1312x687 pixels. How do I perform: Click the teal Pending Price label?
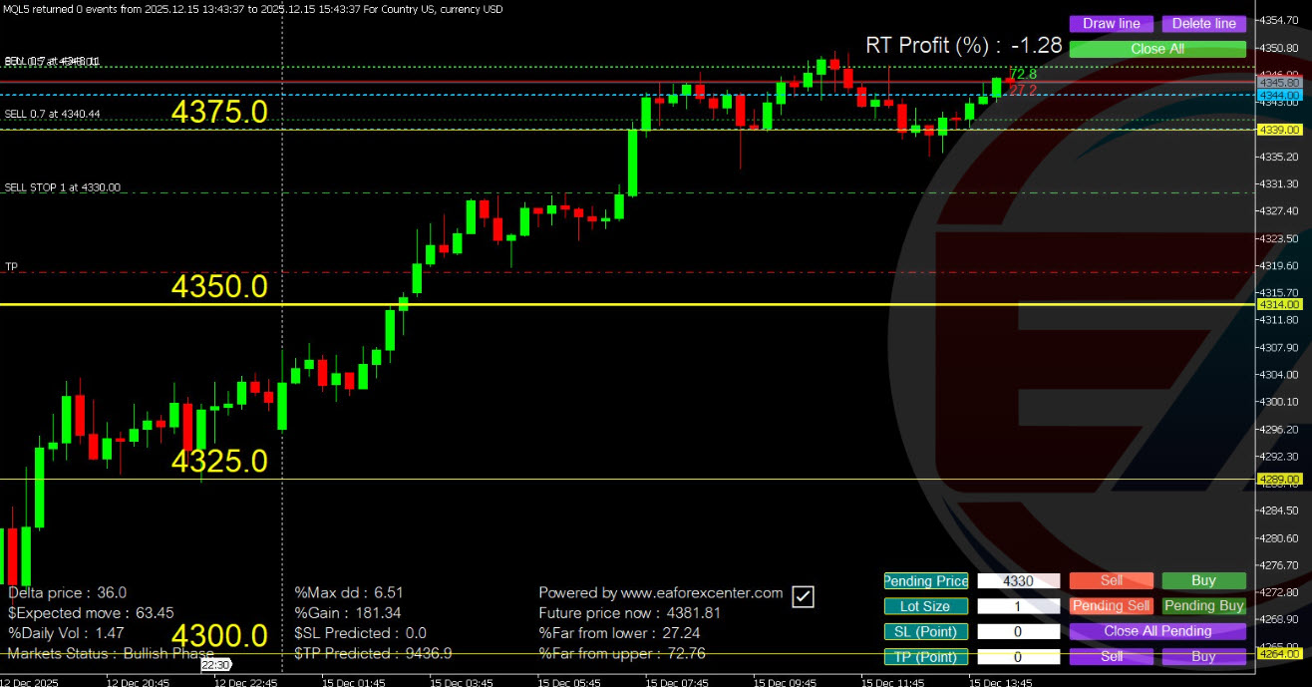pos(925,580)
